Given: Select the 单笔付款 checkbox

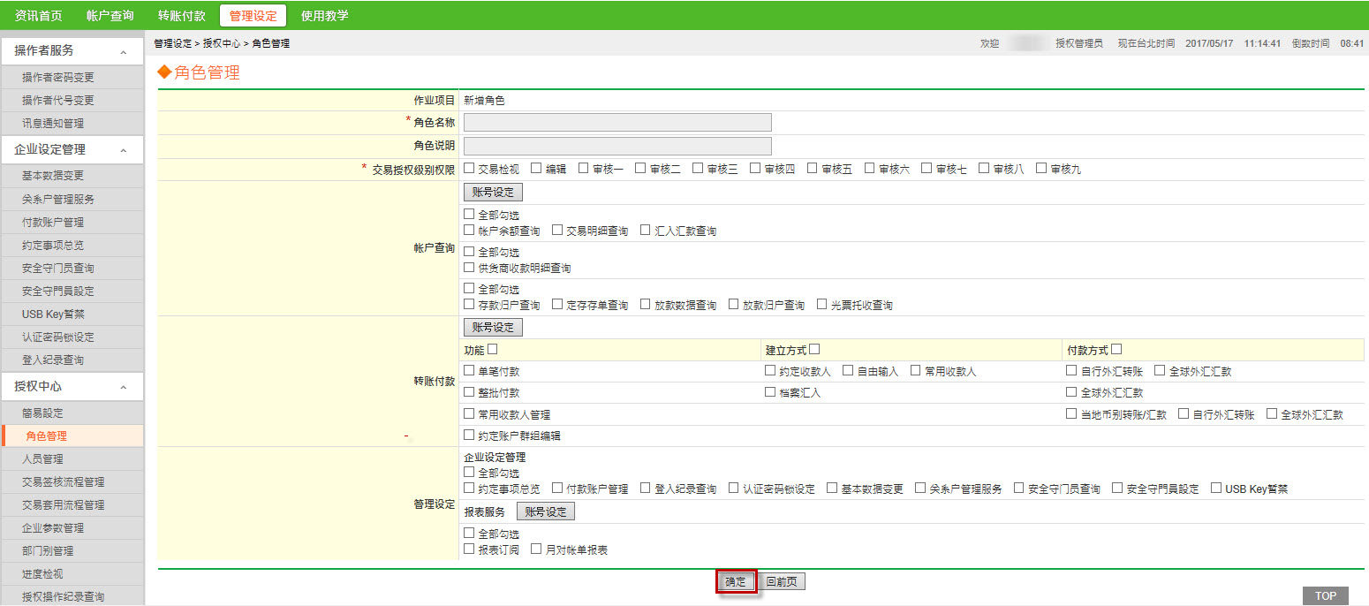Looking at the screenshot, I should [x=469, y=371].
